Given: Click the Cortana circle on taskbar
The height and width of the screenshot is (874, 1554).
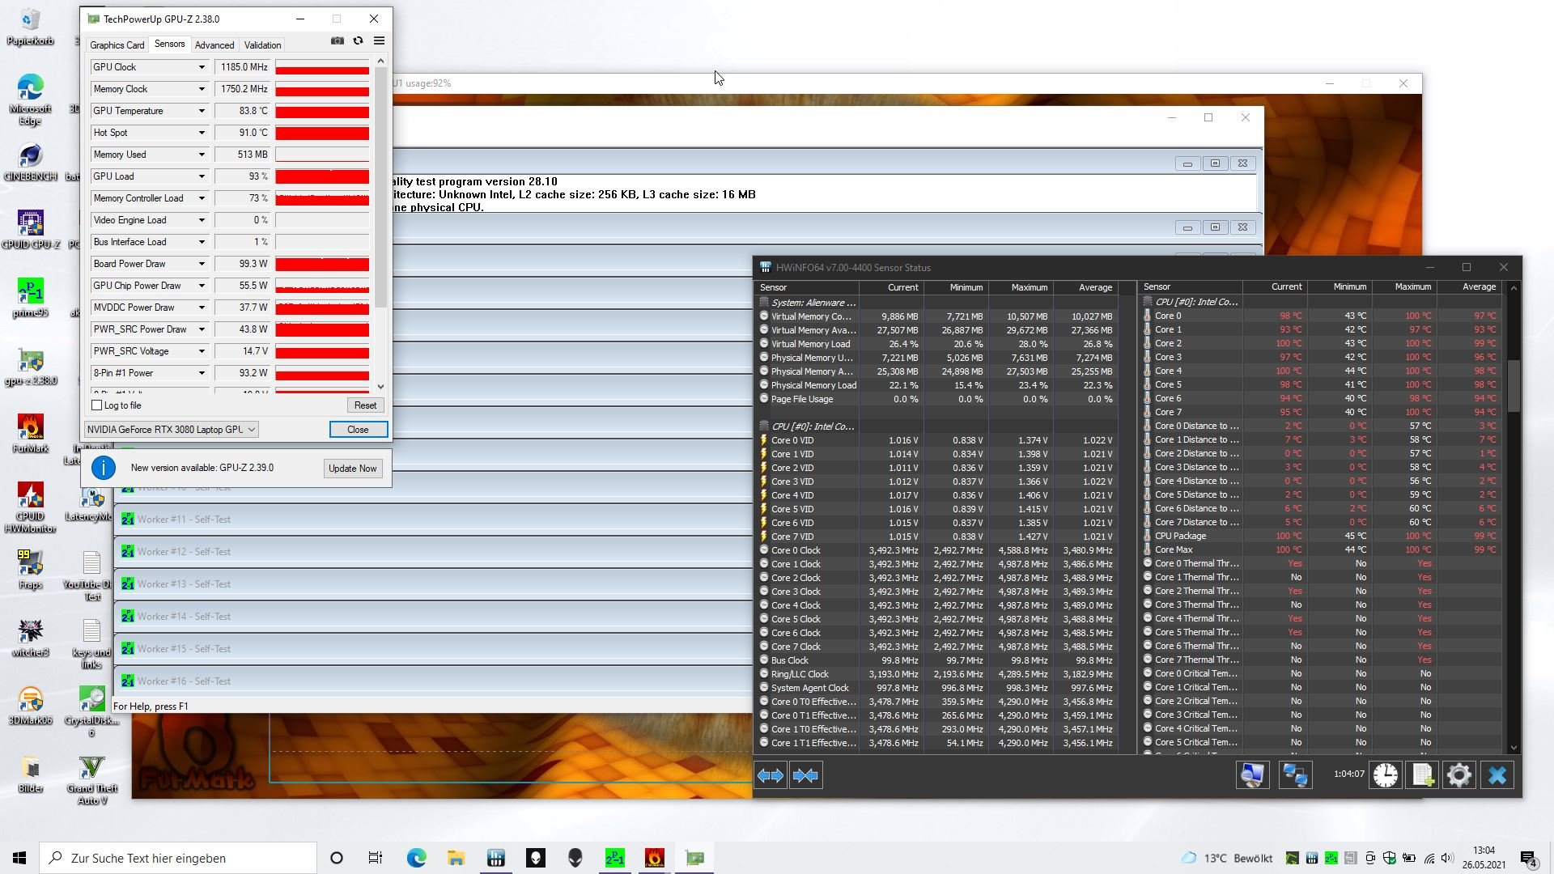Looking at the screenshot, I should [337, 858].
